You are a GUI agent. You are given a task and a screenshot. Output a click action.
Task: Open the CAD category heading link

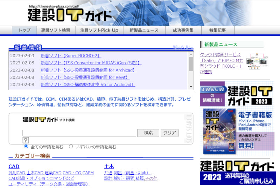[x=14, y=166]
